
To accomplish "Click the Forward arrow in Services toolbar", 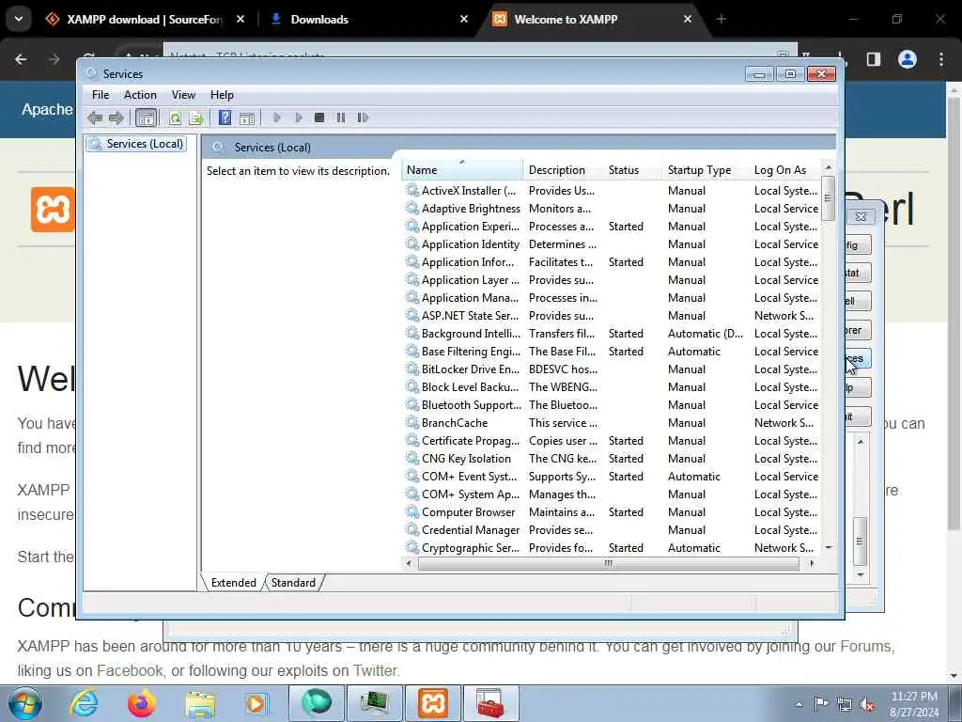I will pyautogui.click(x=116, y=118).
